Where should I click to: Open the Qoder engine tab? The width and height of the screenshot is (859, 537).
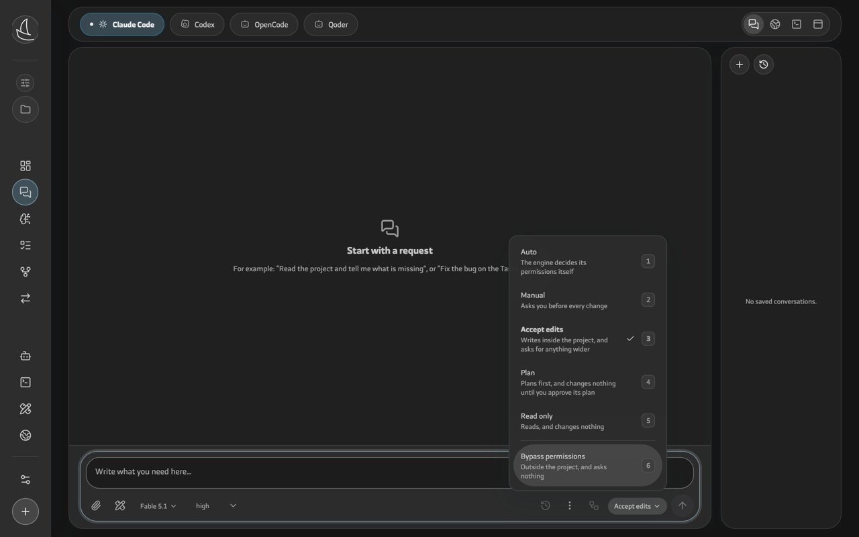coord(331,24)
